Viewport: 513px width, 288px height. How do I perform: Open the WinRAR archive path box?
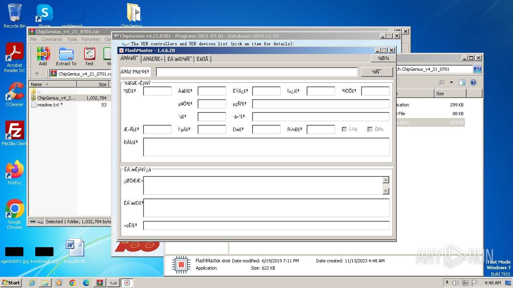(x=81, y=74)
